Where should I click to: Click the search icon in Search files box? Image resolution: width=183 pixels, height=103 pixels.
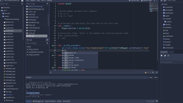(x=22, y=4)
